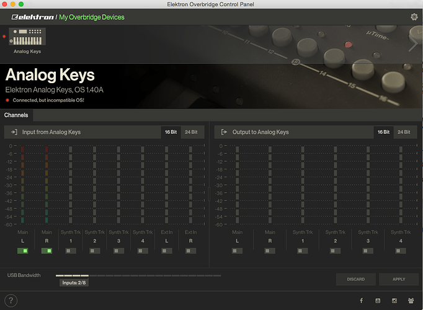Screen dimensions: 423x310
Task: Click the input Main R level meter
Action: coord(47,185)
